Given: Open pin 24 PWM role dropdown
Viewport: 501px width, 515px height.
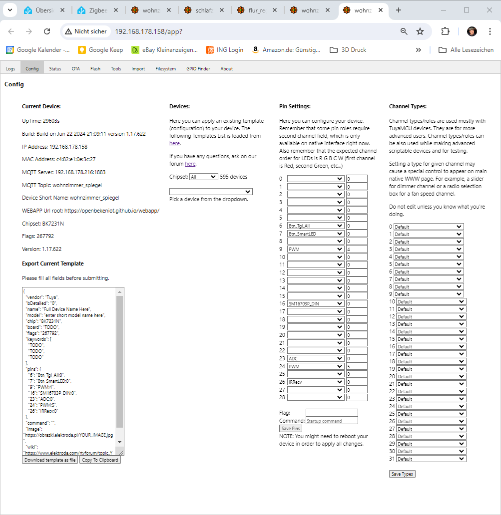Looking at the screenshot, I should click(x=316, y=366).
